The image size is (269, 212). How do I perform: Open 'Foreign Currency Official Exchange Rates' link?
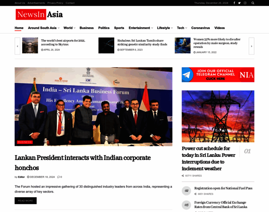pos(221,205)
